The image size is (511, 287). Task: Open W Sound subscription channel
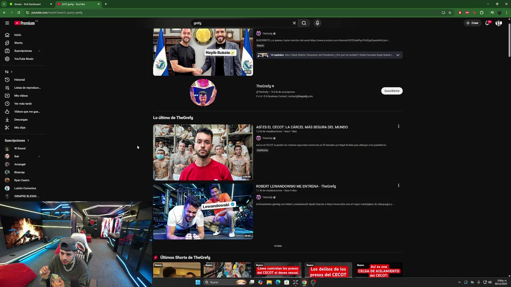pyautogui.click(x=20, y=148)
